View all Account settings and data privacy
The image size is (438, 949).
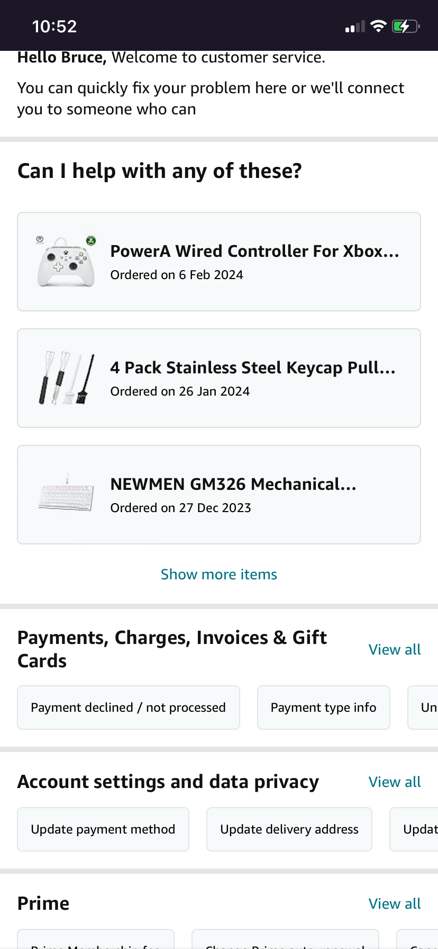click(395, 782)
